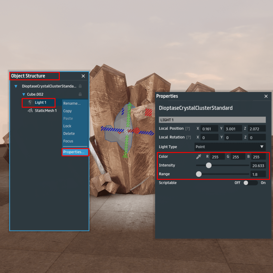Choose Properties... from the context menu
The image size is (273, 273).
click(74, 152)
